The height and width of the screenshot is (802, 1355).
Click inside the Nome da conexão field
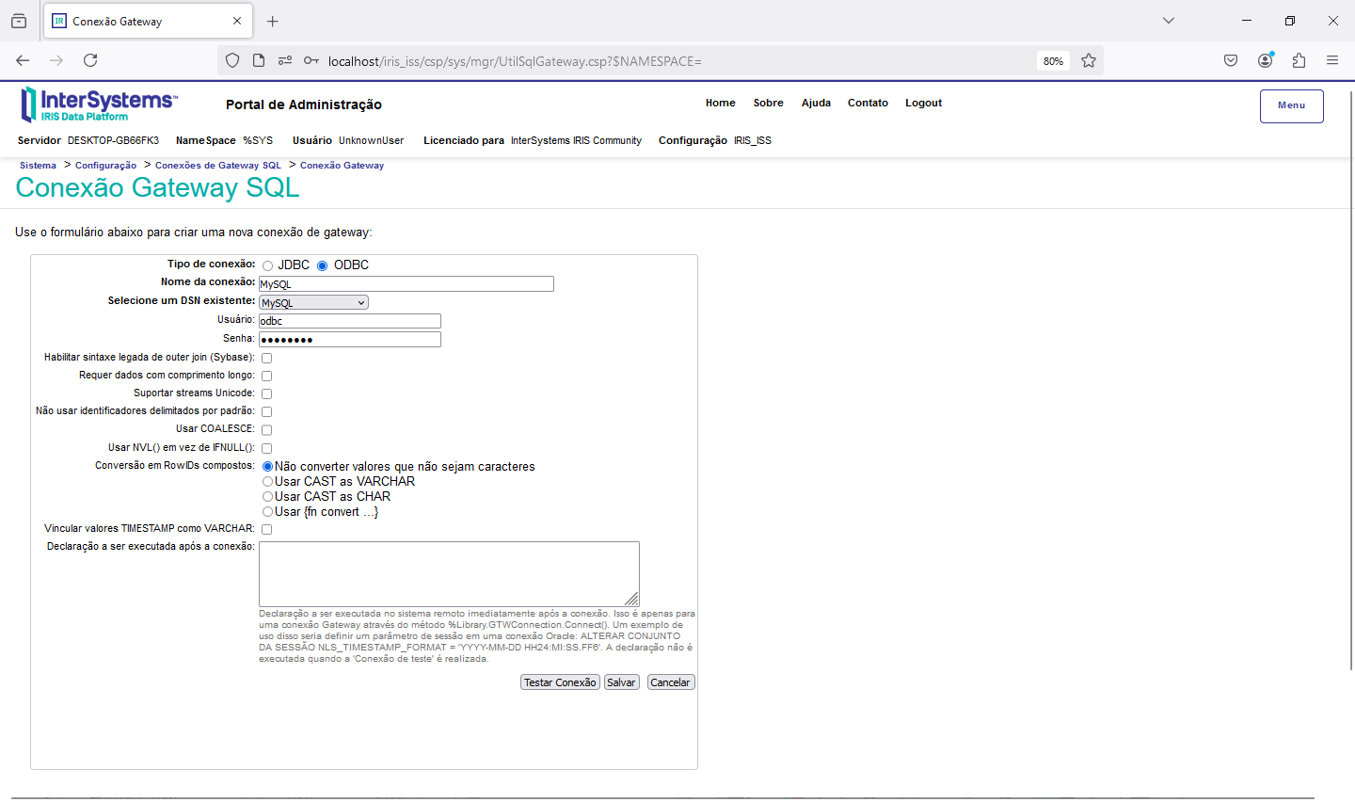406,284
